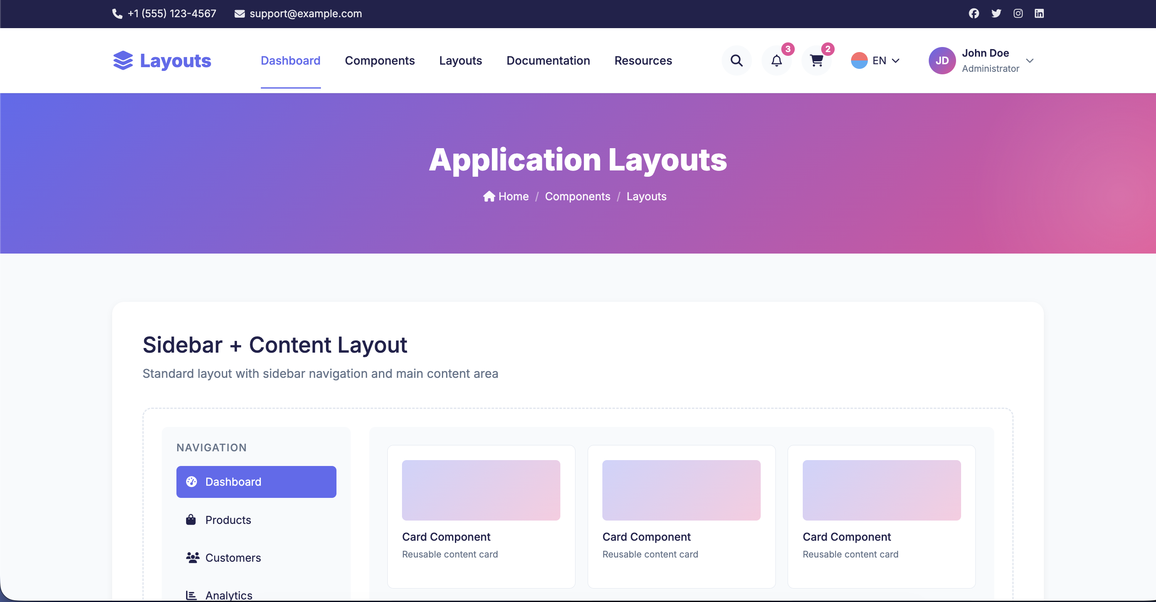The width and height of the screenshot is (1156, 602).
Task: Select Dashboard in sidebar navigation
Action: pyautogui.click(x=256, y=482)
